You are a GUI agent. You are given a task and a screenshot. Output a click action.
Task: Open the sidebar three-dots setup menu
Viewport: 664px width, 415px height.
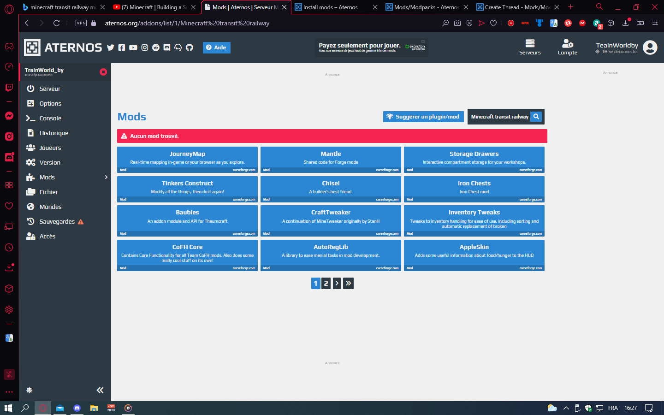coord(9,392)
